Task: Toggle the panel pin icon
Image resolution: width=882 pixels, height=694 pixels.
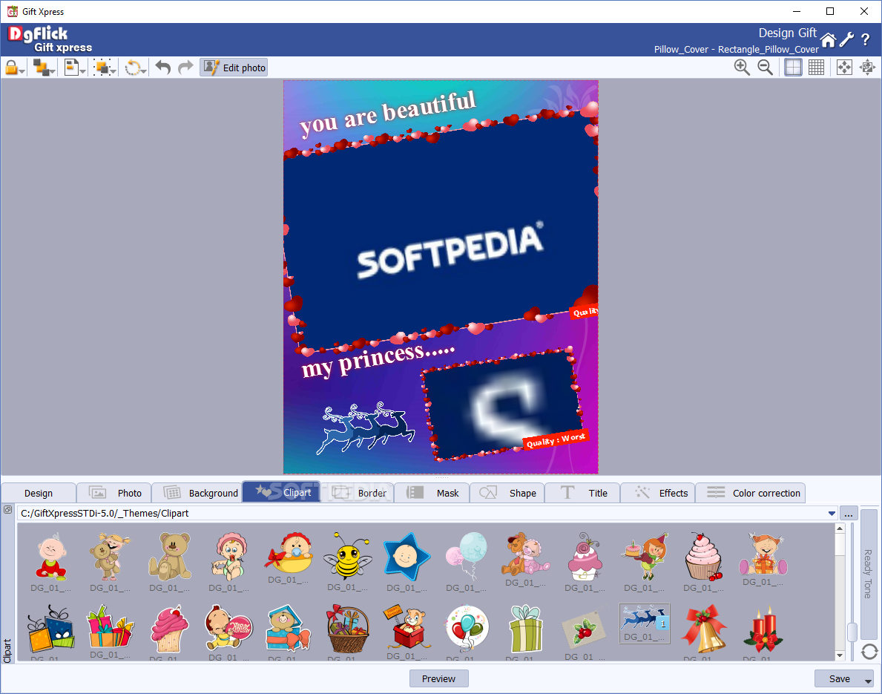Action: (x=7, y=509)
